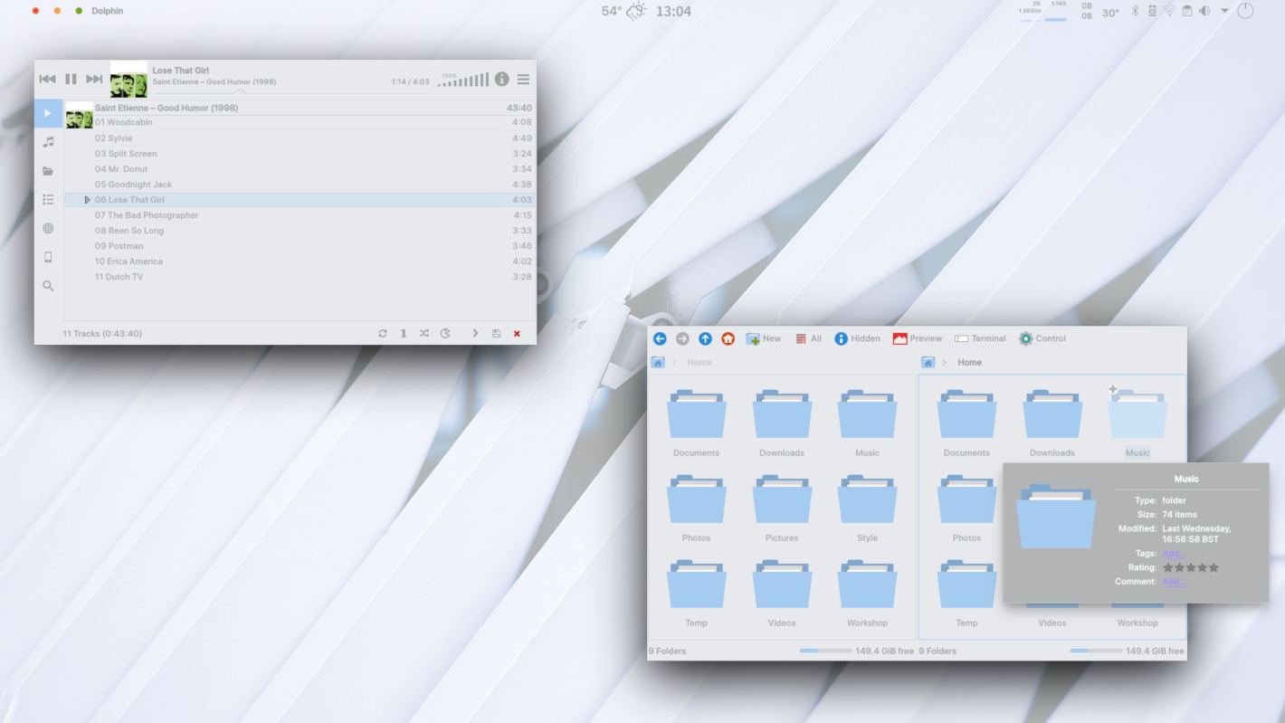The image size is (1285, 723).
Task: Select track 07 The Bad Photographer
Action: point(299,215)
